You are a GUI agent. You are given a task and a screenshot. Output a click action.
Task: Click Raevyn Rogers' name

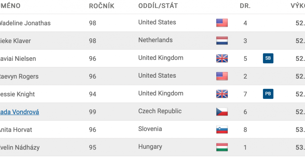point(19,76)
